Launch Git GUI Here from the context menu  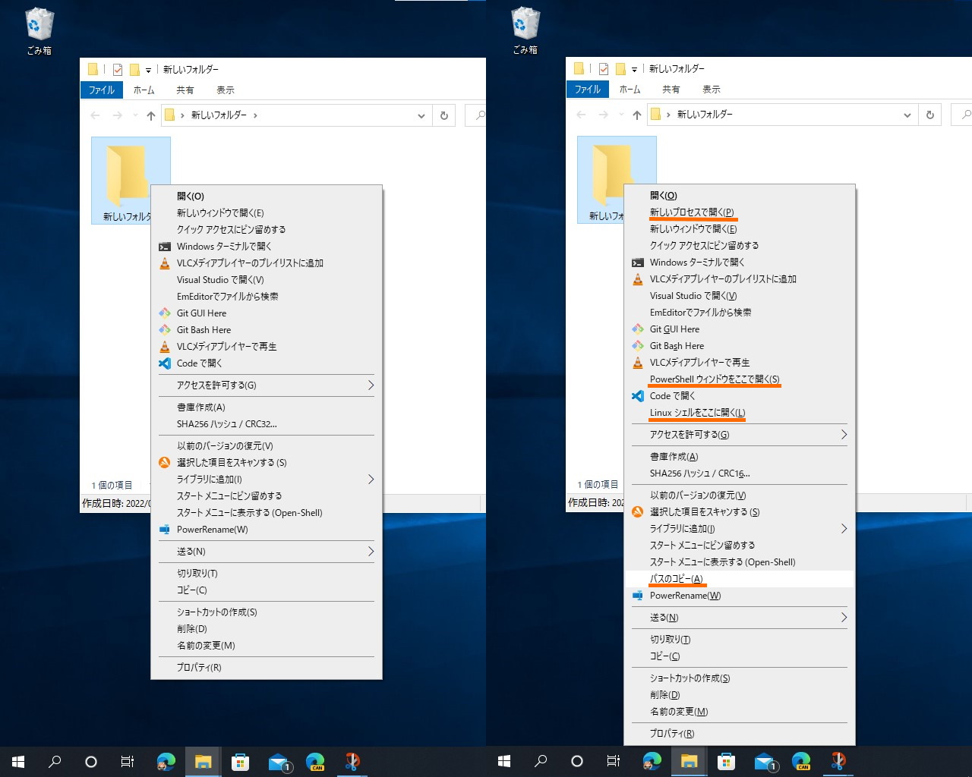coord(201,313)
